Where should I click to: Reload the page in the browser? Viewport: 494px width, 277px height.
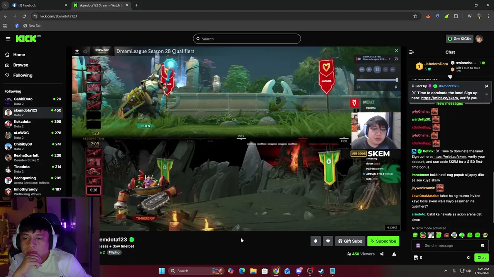point(24,16)
